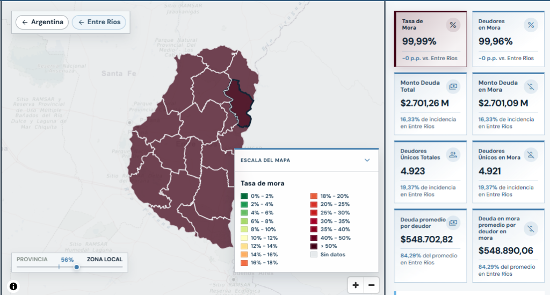Viewport: 550px width, 295px height.
Task: Click the $548.702,82 average debt value
Action: 426,240
